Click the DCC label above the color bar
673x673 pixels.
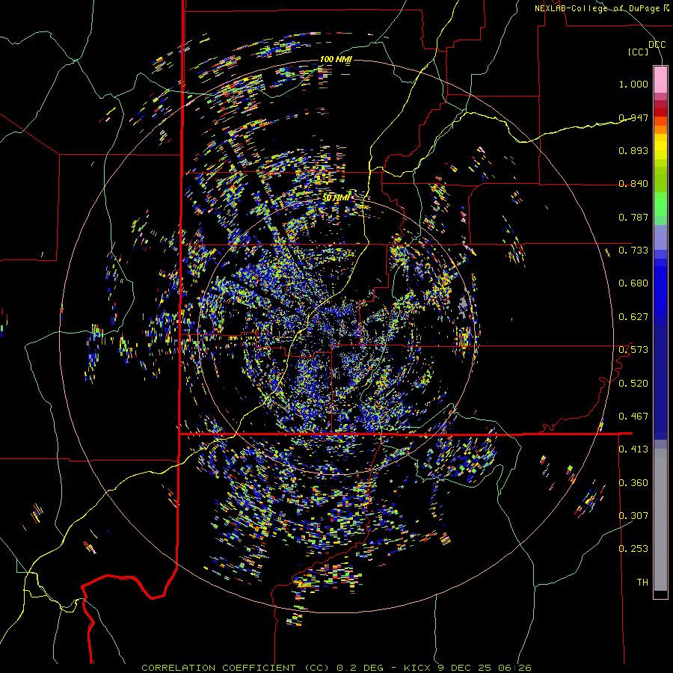click(657, 45)
